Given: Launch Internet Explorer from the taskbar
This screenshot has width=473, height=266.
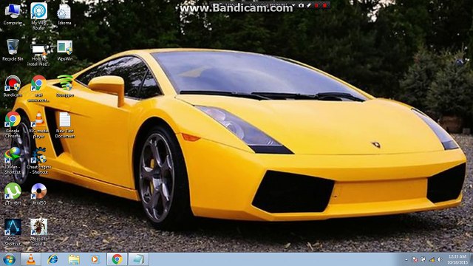Looking at the screenshot, I should 52,259.
